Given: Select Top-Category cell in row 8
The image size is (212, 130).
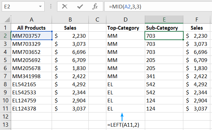Looking at the screenshot, I should 126,84.
